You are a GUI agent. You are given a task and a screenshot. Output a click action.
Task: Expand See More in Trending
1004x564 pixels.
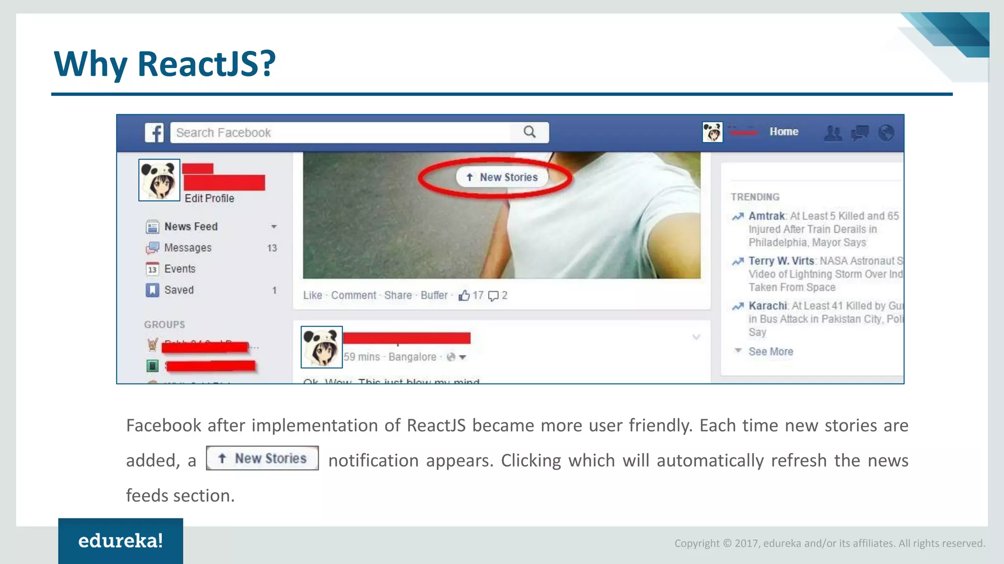pyautogui.click(x=771, y=352)
